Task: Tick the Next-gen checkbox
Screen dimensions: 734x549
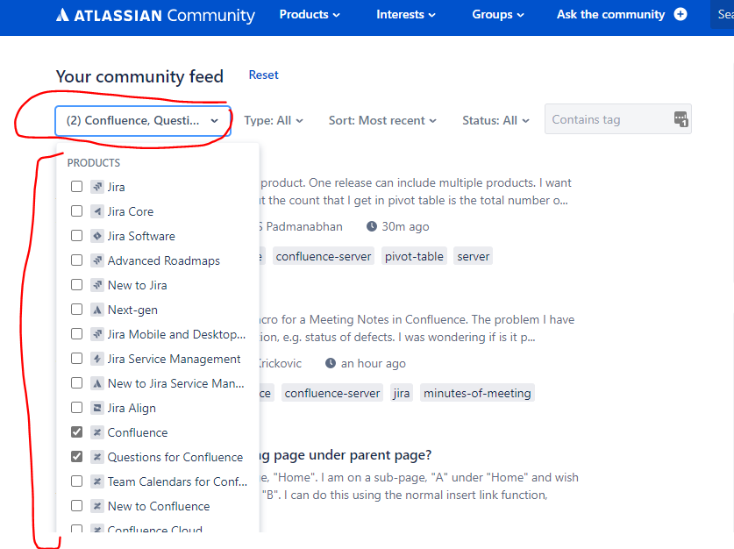Action: (x=77, y=310)
